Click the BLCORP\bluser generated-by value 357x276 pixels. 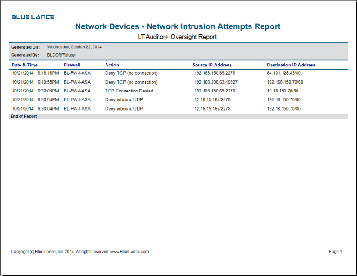(62, 55)
